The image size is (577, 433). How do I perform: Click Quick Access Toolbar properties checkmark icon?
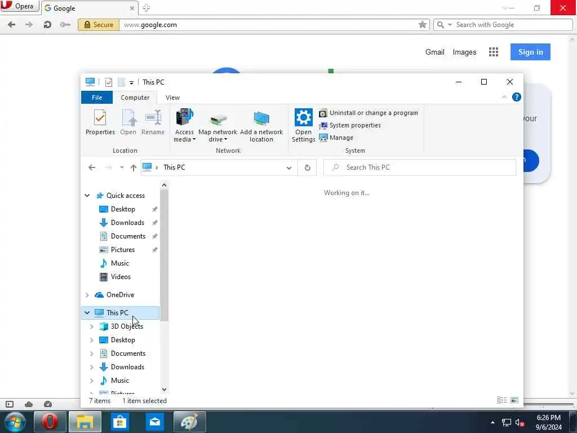pos(108,82)
